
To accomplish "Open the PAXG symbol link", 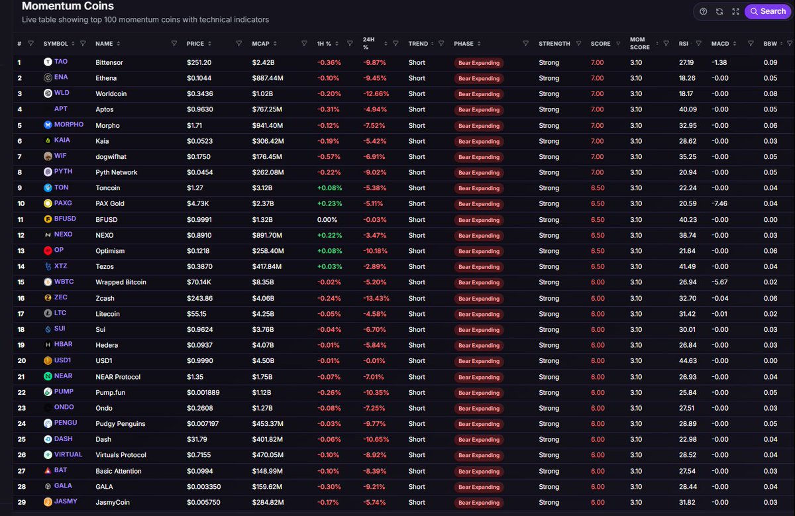I will [x=64, y=203].
